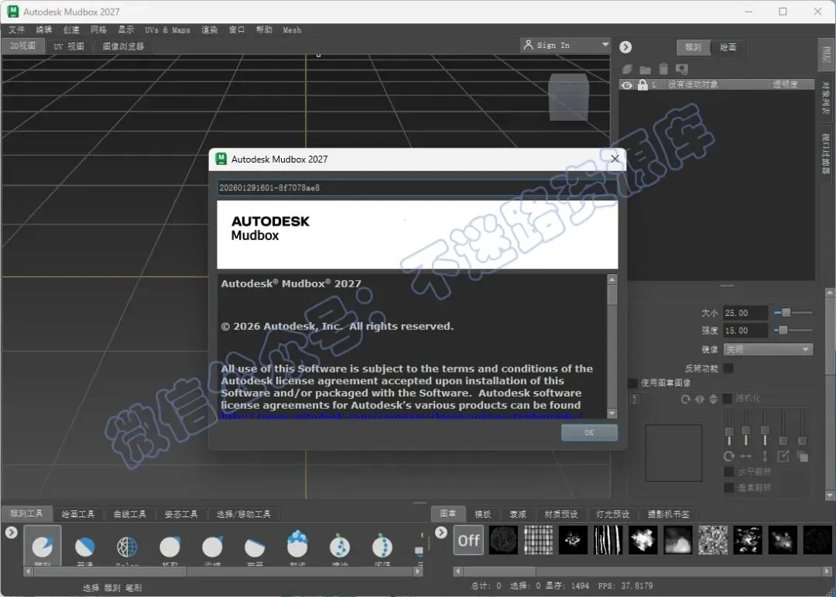This screenshot has height=597, width=836.
Task: Select the first Sculpt tool icon in the tray
Action: [x=42, y=547]
